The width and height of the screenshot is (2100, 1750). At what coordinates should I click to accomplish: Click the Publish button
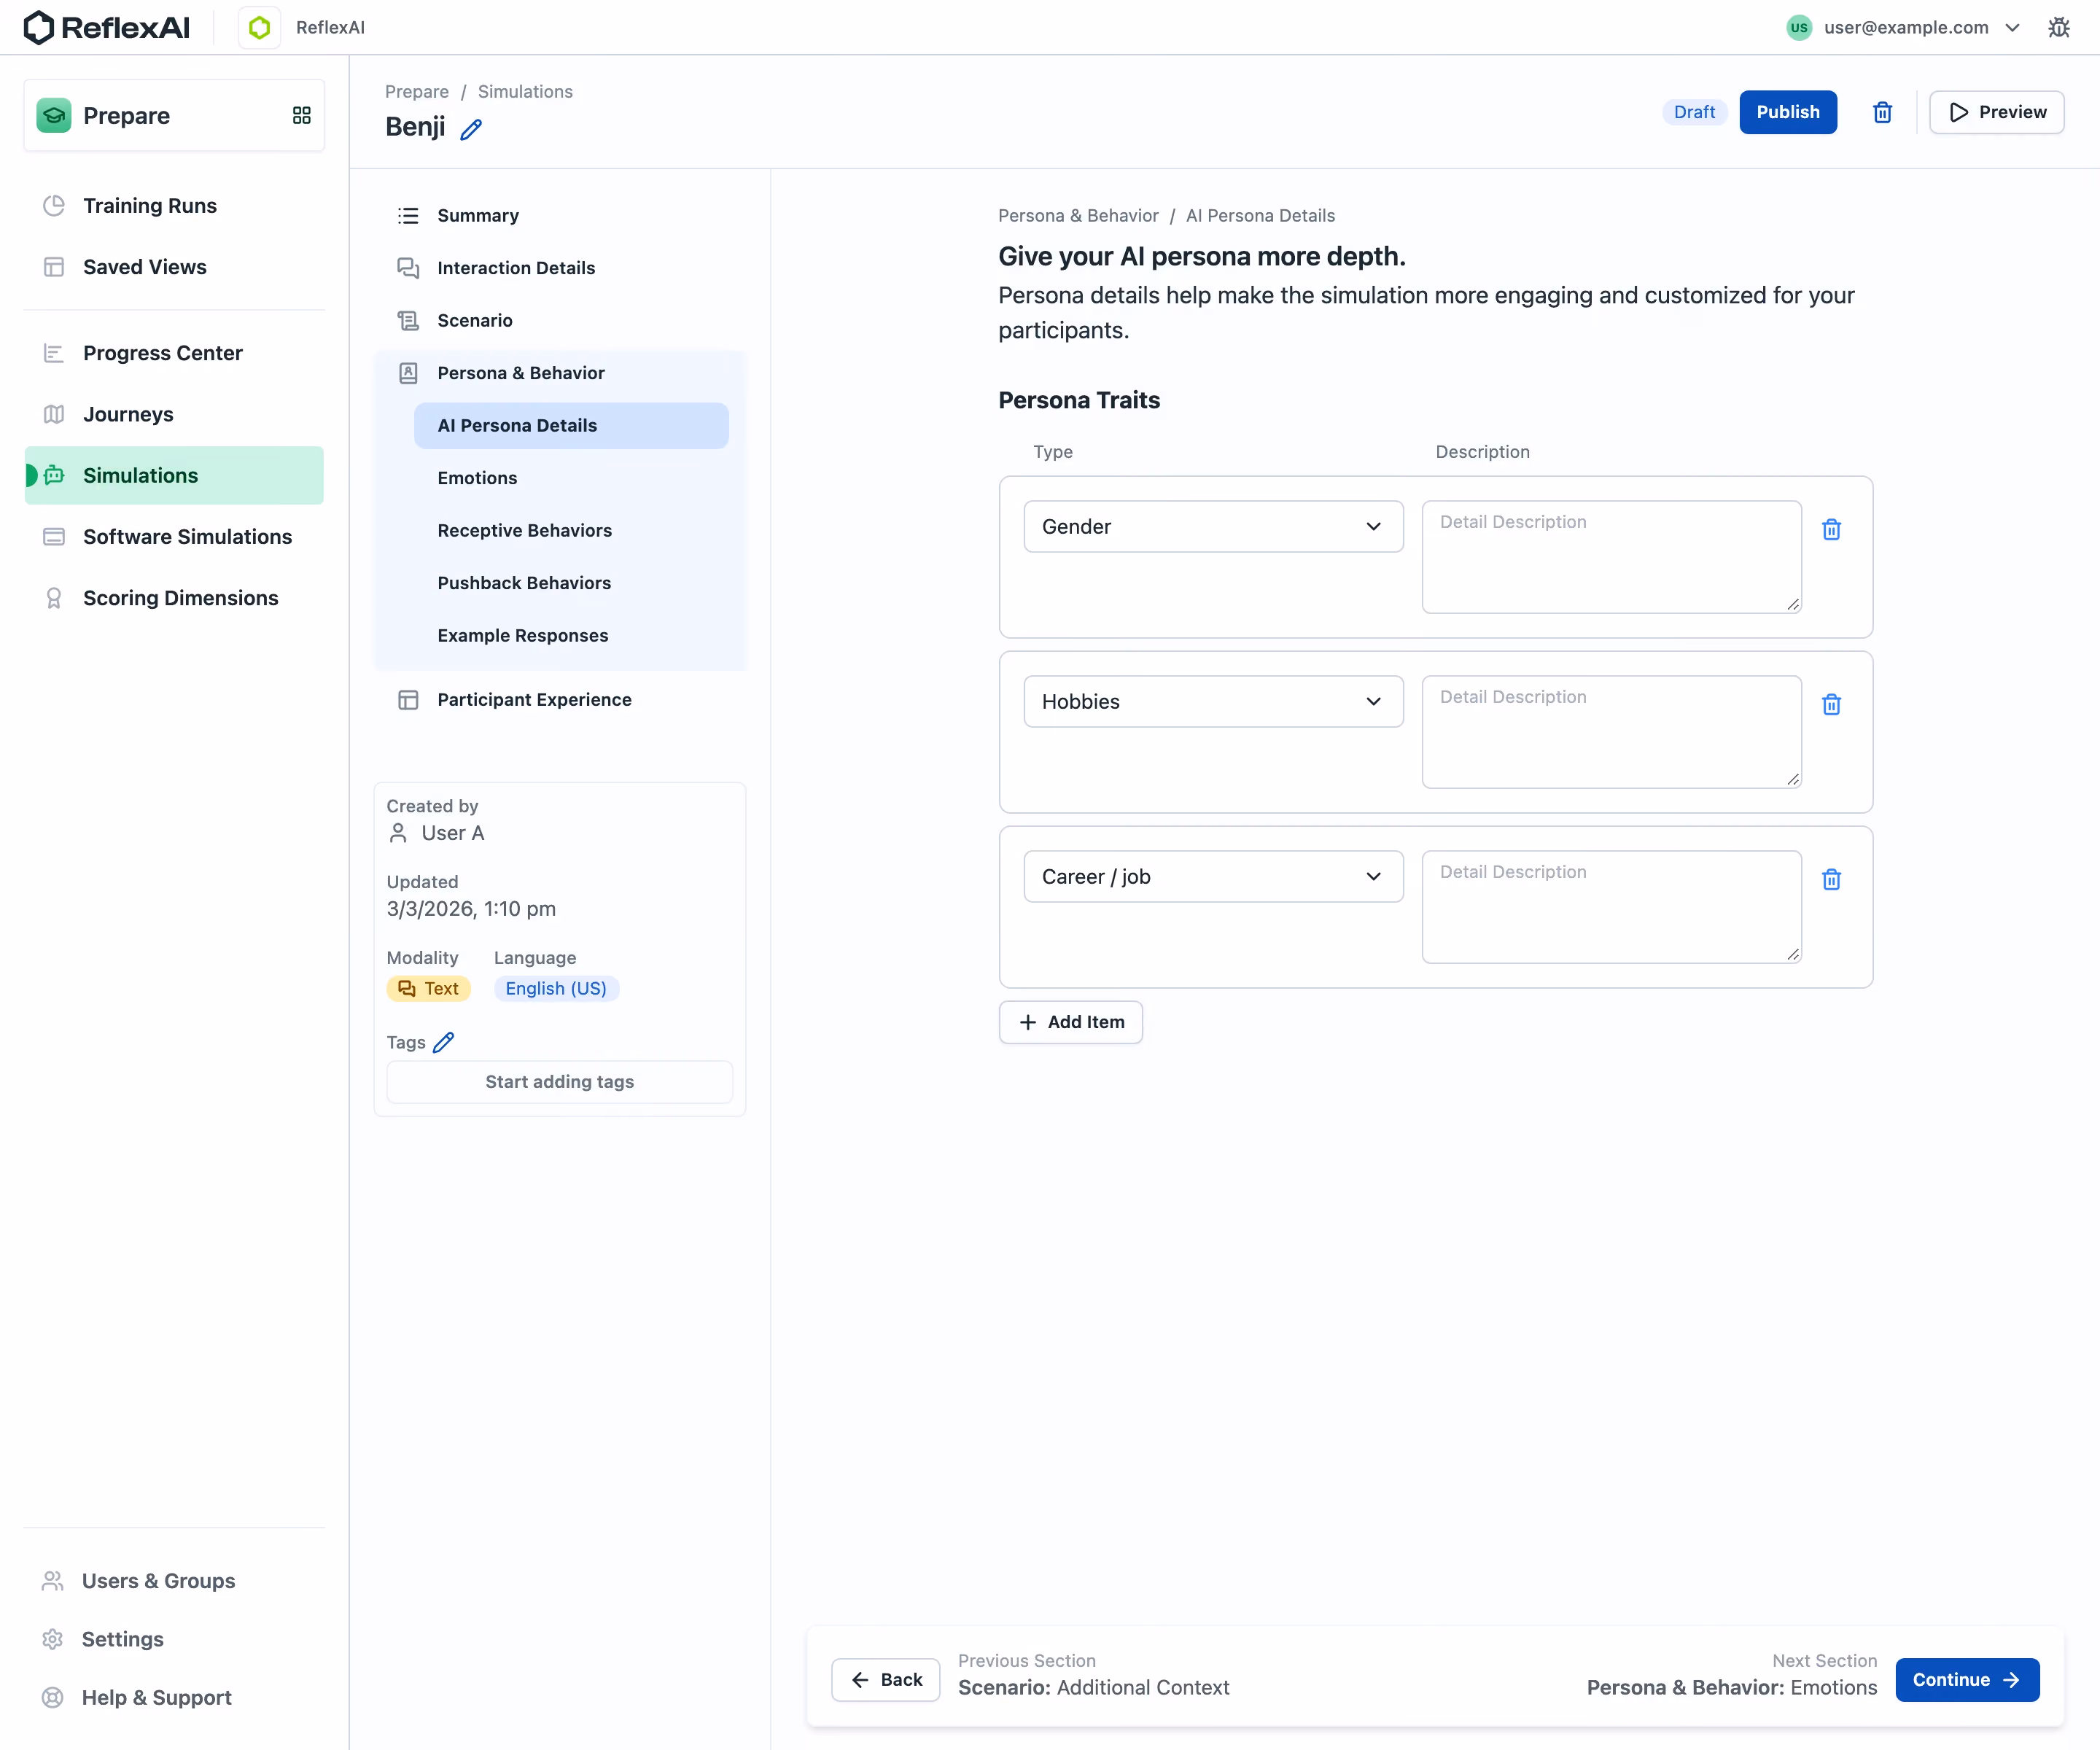click(x=1788, y=112)
